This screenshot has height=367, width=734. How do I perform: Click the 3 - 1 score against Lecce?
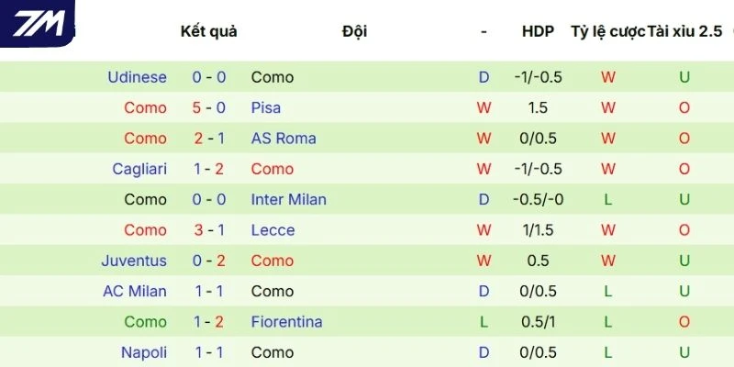(209, 230)
